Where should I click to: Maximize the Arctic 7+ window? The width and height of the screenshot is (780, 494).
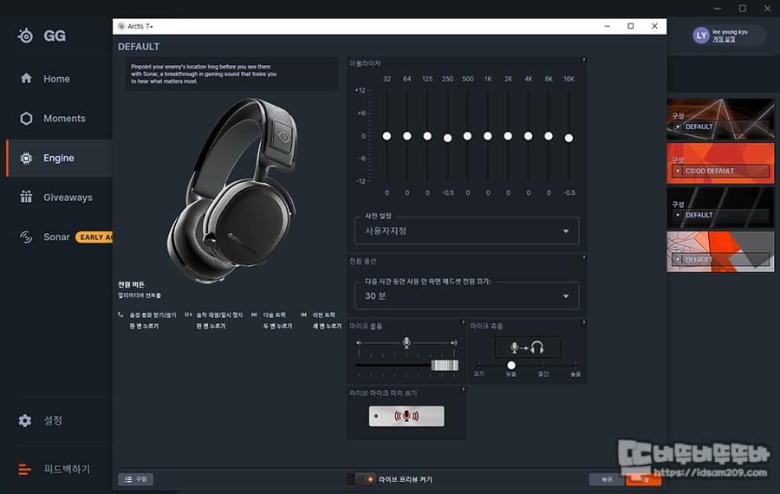630,26
